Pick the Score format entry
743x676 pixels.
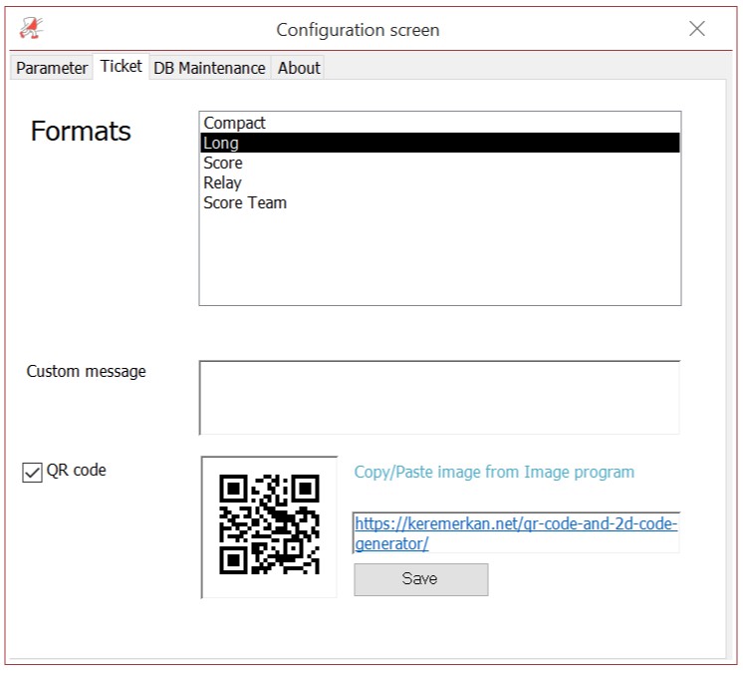tap(440, 163)
